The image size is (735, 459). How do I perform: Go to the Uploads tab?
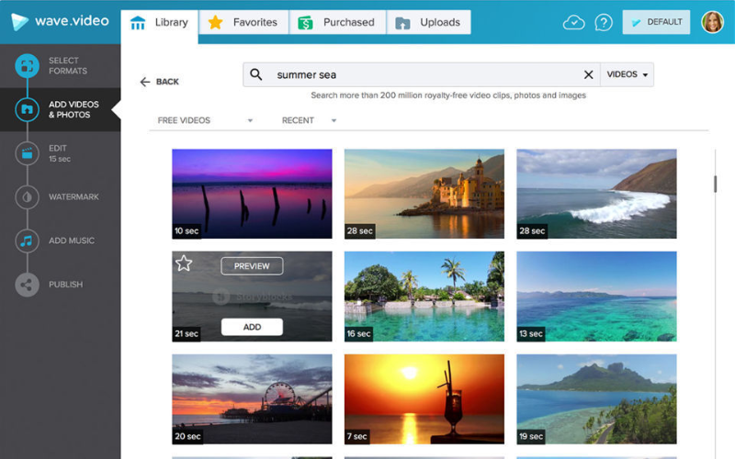[x=429, y=22]
